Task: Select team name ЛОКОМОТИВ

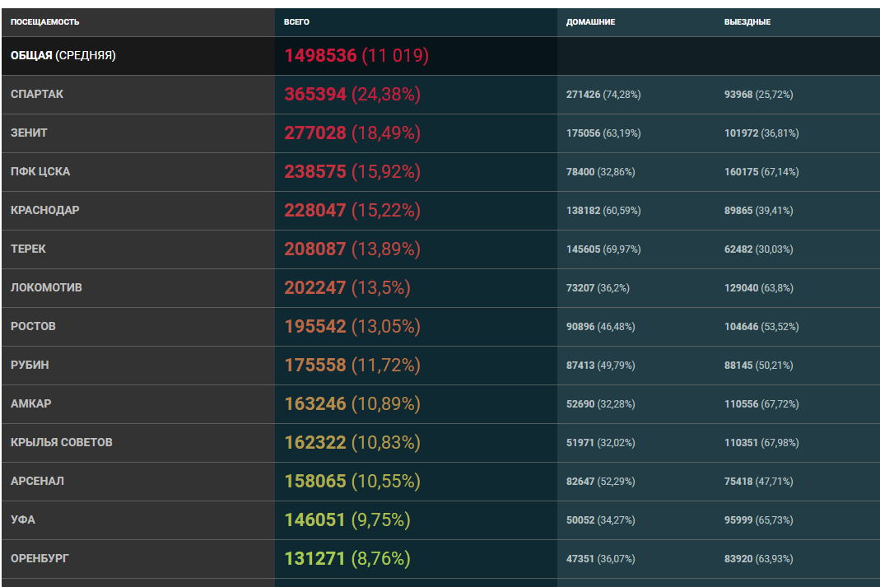Action: coord(46,288)
